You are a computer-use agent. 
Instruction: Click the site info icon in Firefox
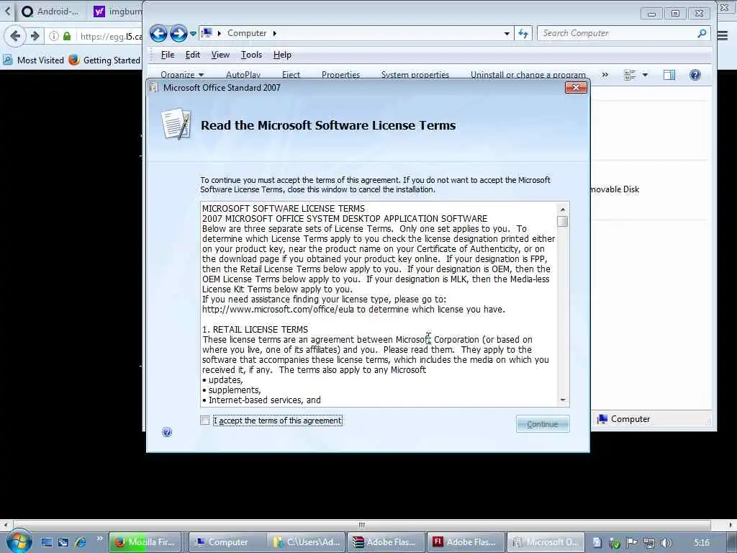[x=54, y=36]
